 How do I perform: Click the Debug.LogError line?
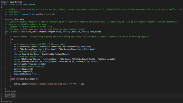(x=49, y=84)
